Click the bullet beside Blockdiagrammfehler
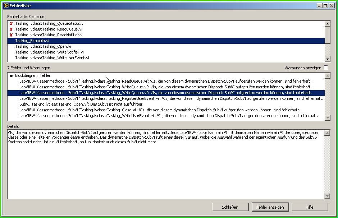Screen dimensions: 338x218 coord(11,76)
